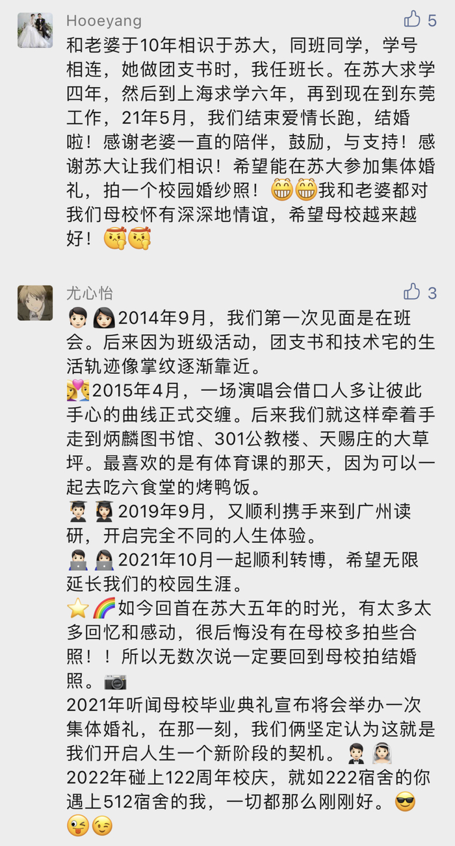Click the male graduate emoji before 2019年9月
The height and width of the screenshot is (846, 455).
pyautogui.click(x=78, y=512)
